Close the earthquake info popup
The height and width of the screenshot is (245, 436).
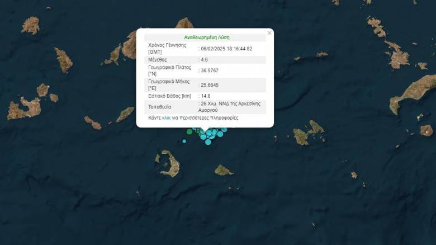click(x=269, y=33)
